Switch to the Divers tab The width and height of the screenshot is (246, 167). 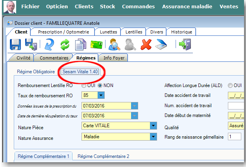pos(157,32)
